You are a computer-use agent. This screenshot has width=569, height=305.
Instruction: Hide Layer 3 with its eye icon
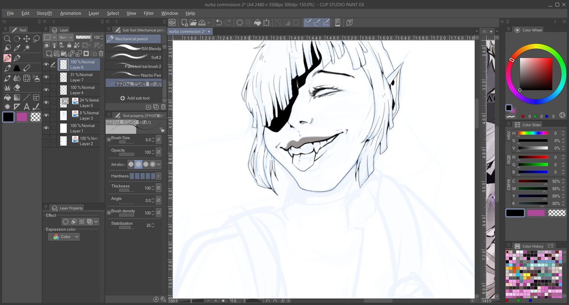(x=46, y=116)
